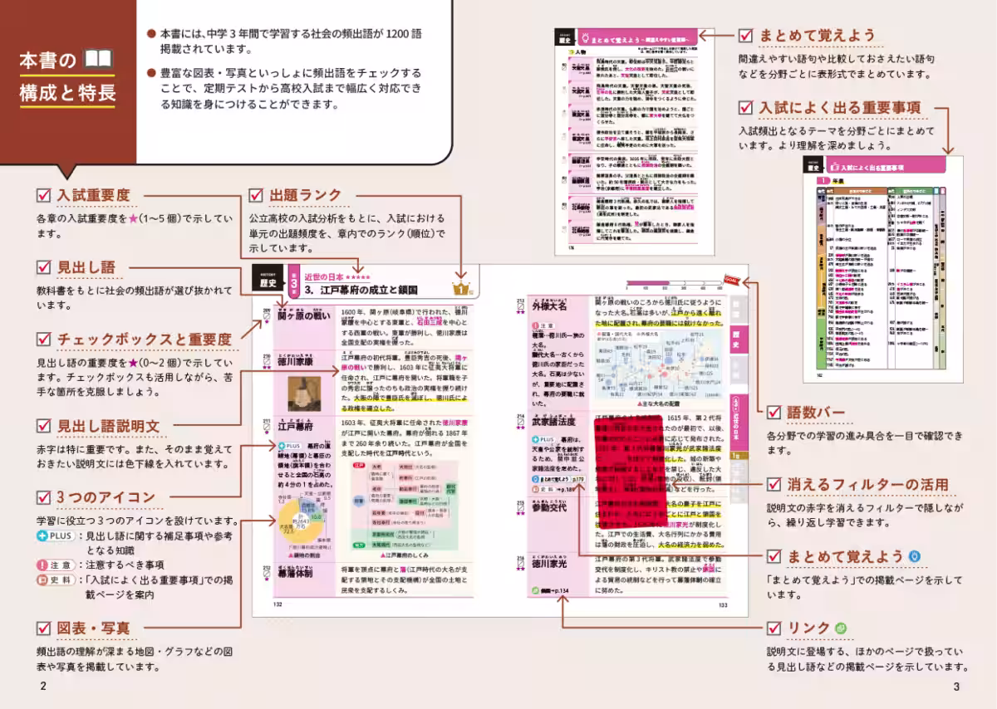Click the 注意 badge under 外様大名 headword
Screen dimensions: 997x709
[x=543, y=326]
